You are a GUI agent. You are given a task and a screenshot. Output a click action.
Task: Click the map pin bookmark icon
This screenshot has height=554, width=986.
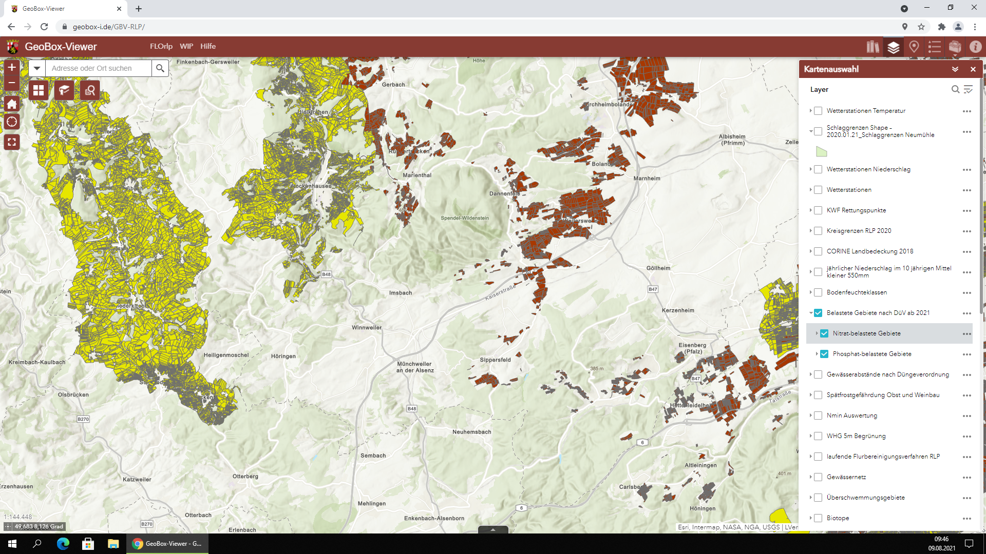[x=914, y=47]
